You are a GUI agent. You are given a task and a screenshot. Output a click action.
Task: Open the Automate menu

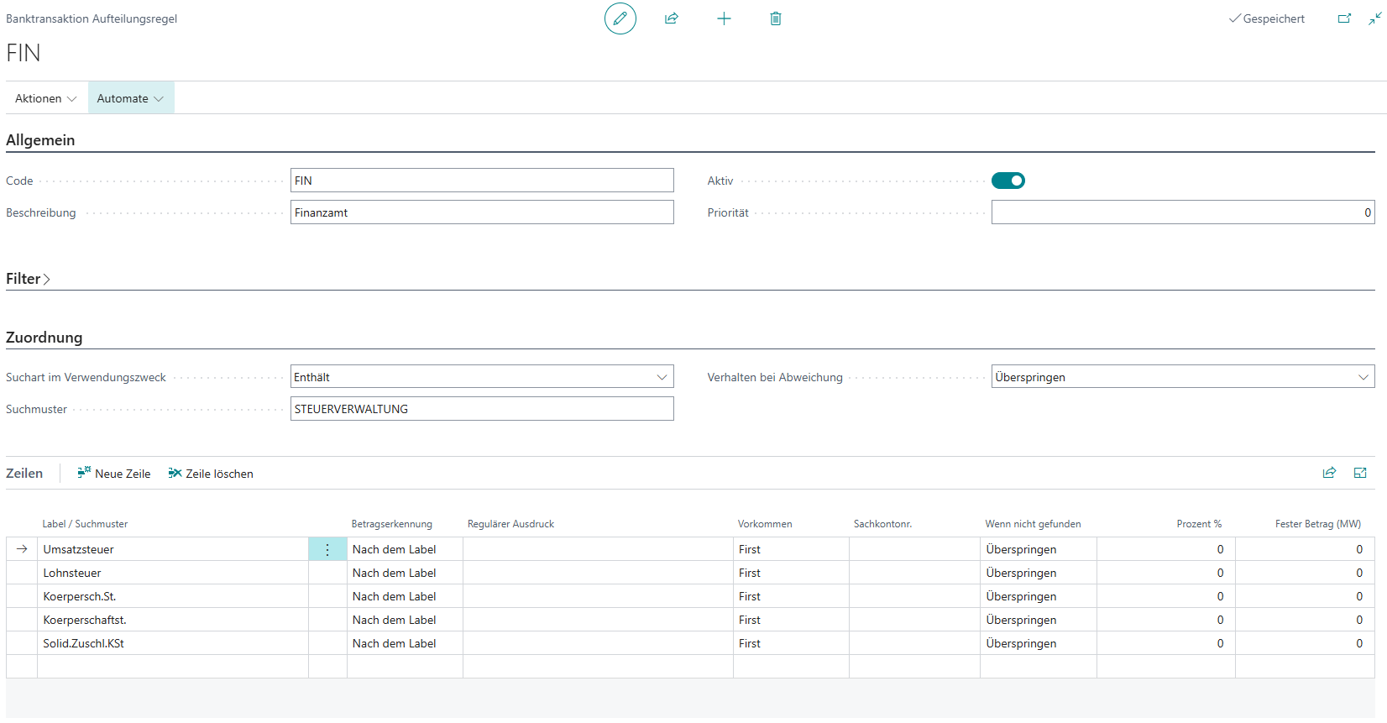(130, 98)
